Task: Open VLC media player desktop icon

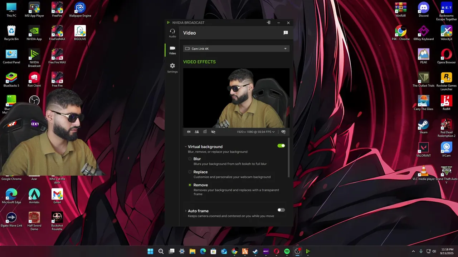Action: (x=424, y=173)
